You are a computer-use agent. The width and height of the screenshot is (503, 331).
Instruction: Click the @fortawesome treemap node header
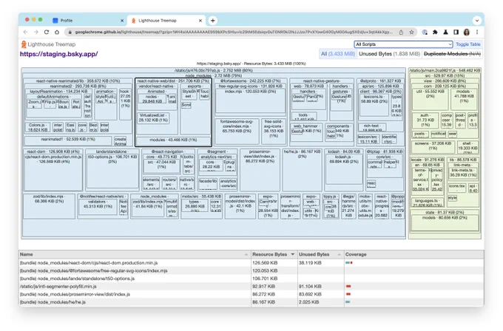pyautogui.click(x=250, y=81)
